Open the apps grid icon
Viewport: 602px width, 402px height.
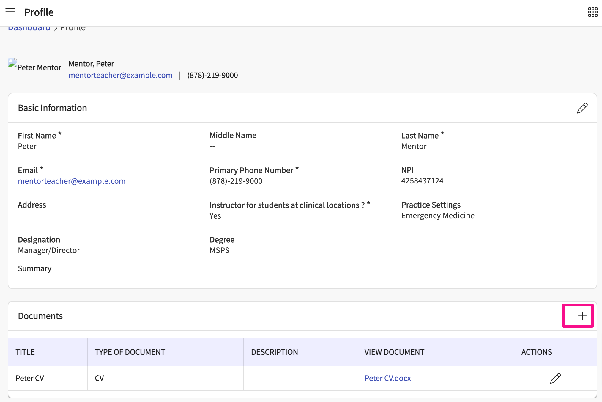[x=592, y=12]
